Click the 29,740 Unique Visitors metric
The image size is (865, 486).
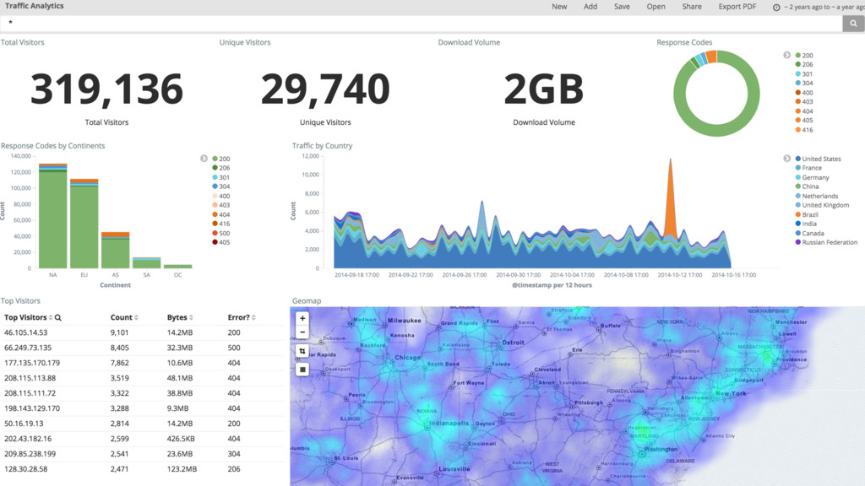325,89
